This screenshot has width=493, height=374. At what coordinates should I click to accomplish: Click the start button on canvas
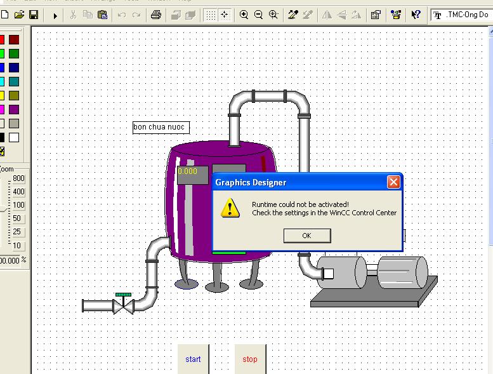pyautogui.click(x=193, y=359)
